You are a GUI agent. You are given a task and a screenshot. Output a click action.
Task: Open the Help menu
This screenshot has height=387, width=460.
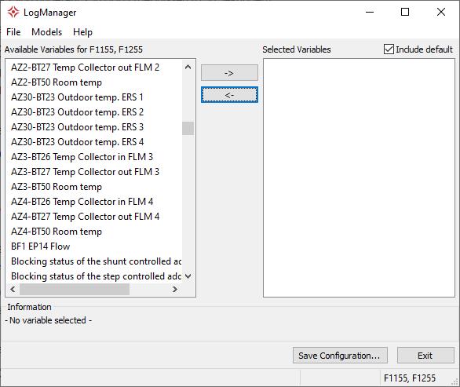click(82, 32)
